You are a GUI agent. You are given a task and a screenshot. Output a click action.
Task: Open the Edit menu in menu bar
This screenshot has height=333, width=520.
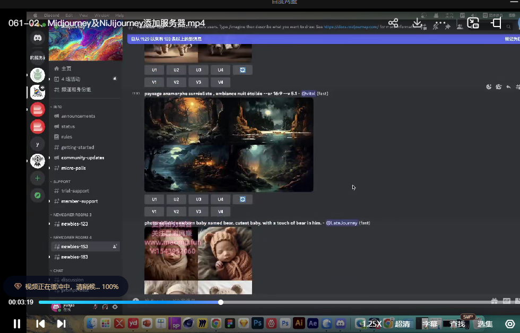69,15
